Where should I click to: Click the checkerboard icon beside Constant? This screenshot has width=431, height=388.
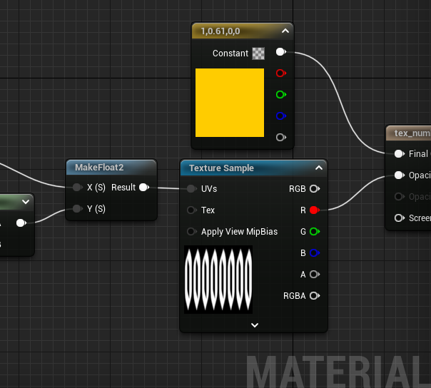pyautogui.click(x=258, y=53)
